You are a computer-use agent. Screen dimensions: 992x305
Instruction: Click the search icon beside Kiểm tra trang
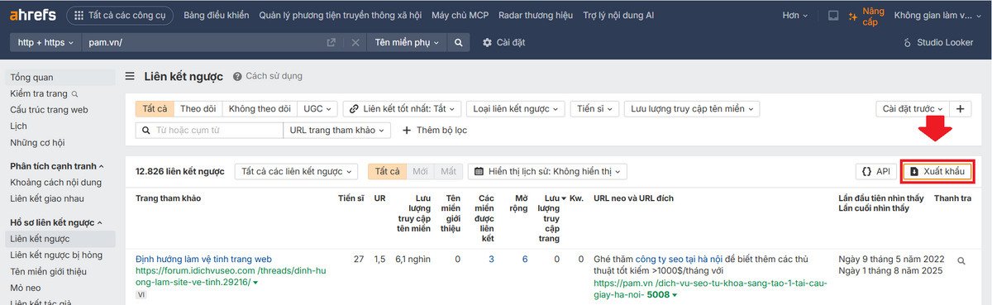[75, 94]
